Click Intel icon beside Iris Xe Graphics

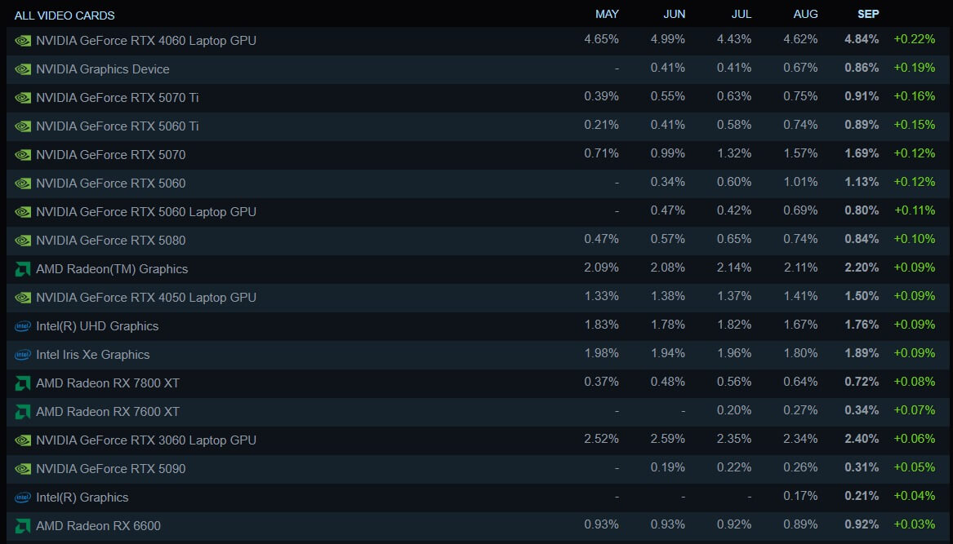23,355
